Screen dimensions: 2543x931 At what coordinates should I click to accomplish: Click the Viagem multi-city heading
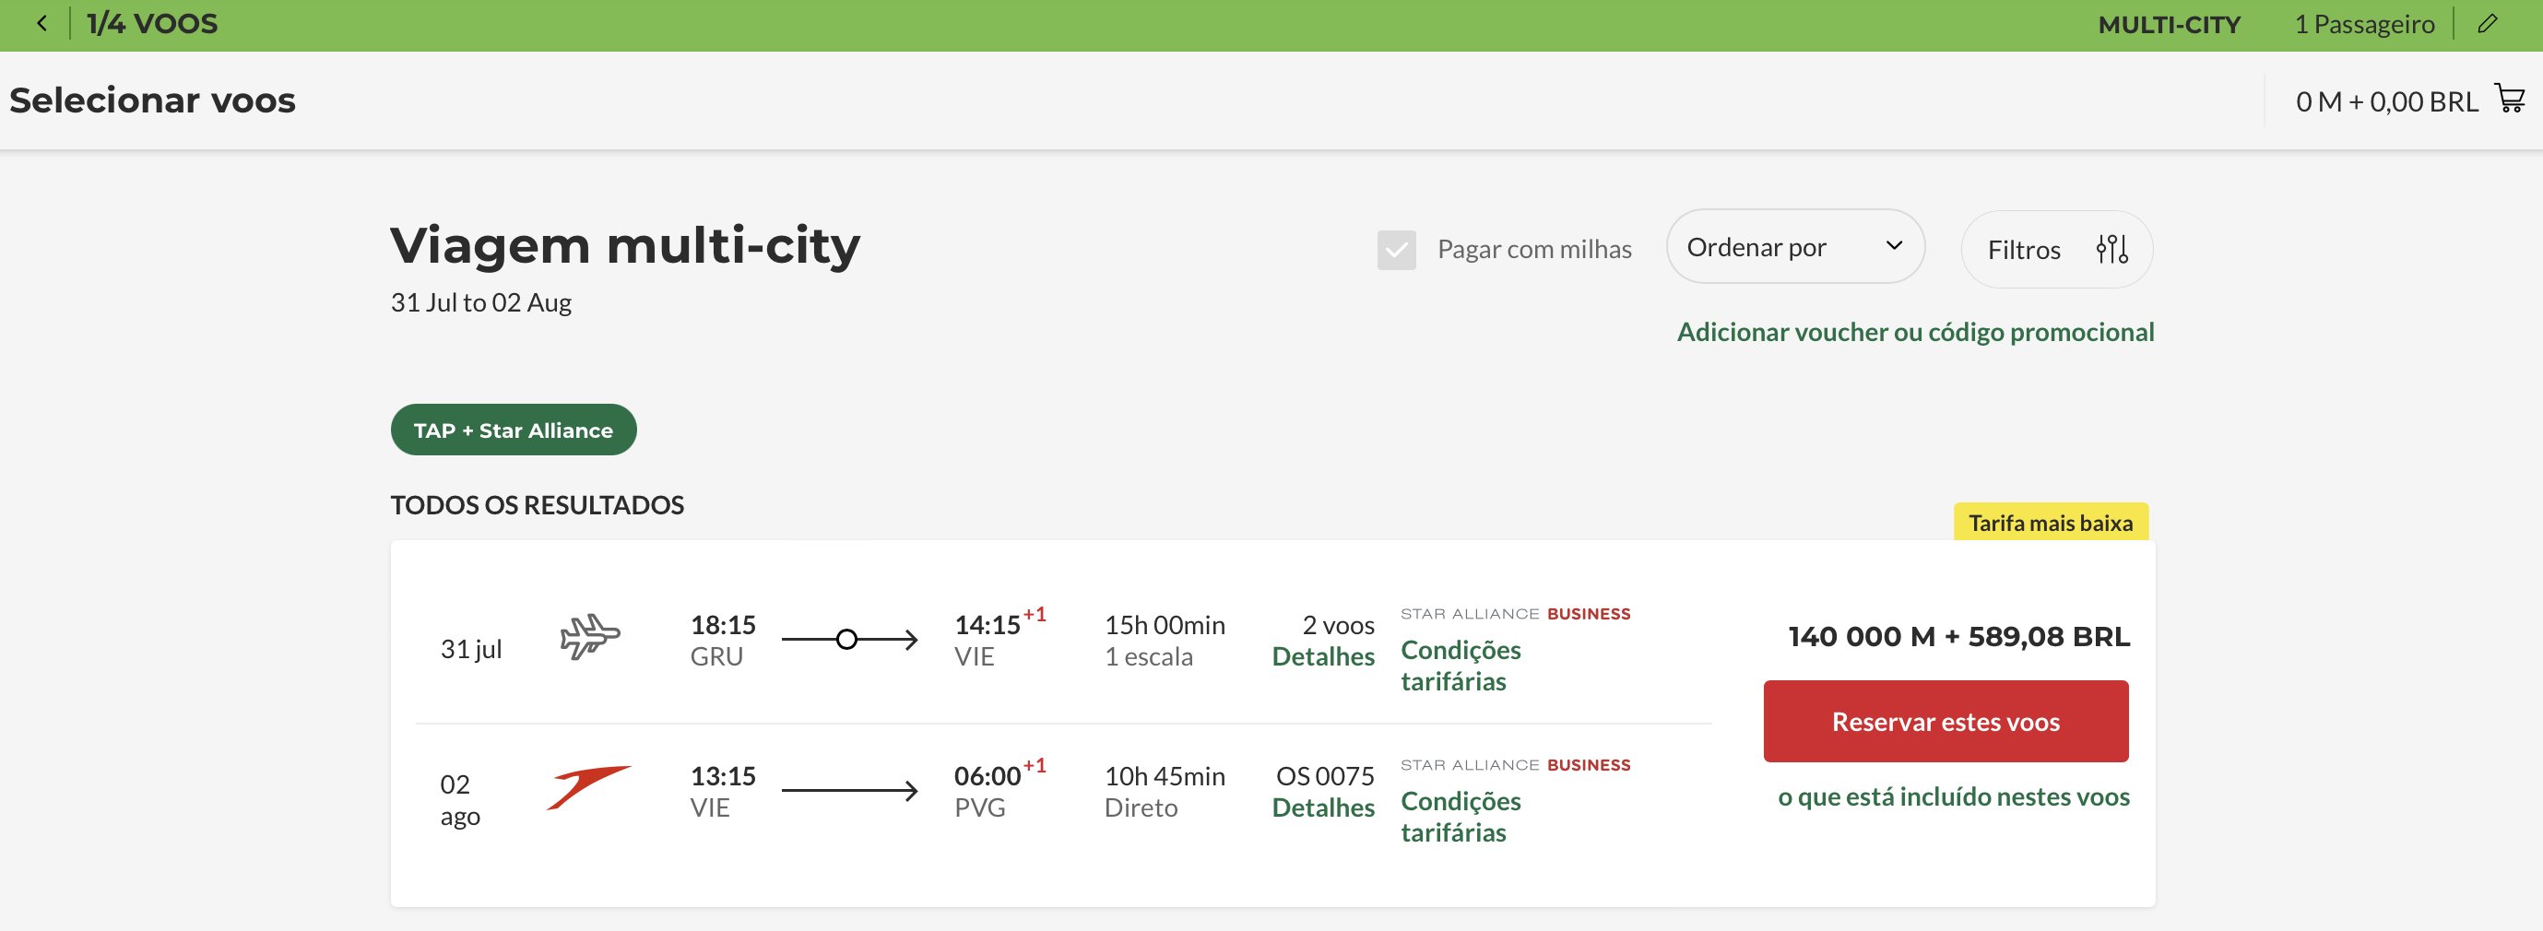click(x=625, y=244)
